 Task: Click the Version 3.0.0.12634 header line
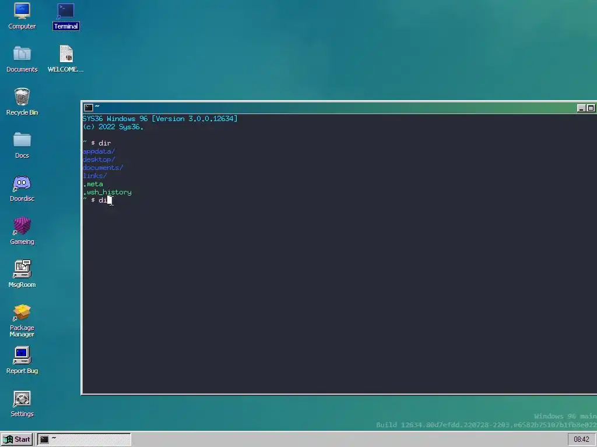[160, 119]
